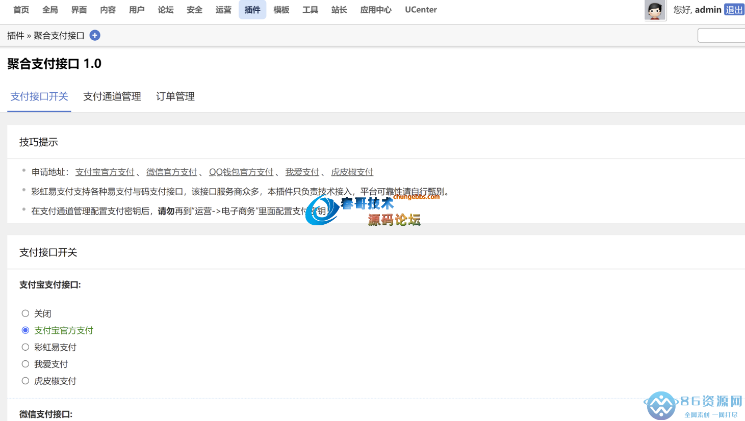Open the 模板 section
745x421 pixels.
[x=281, y=9]
